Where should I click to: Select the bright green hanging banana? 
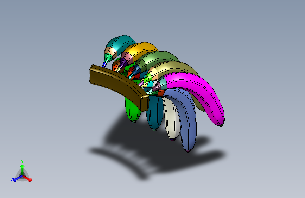point(132,111)
